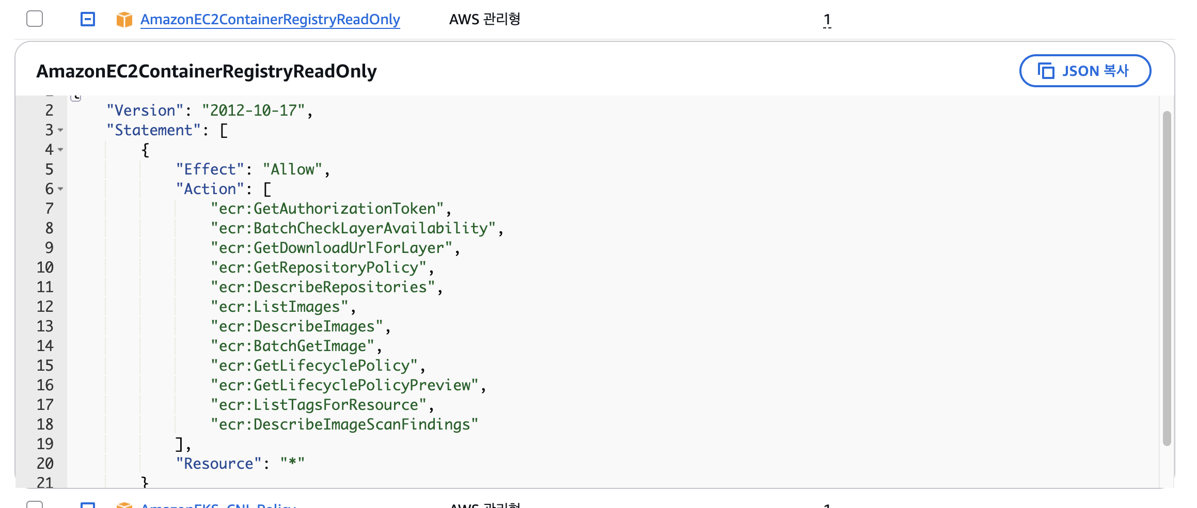Fold the Statement array at line 3
The image size is (1197, 508).
pos(60,130)
